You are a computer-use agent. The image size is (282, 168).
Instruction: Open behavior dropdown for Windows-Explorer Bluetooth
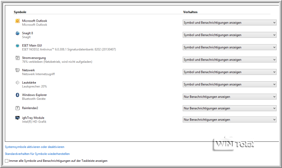click(230, 97)
